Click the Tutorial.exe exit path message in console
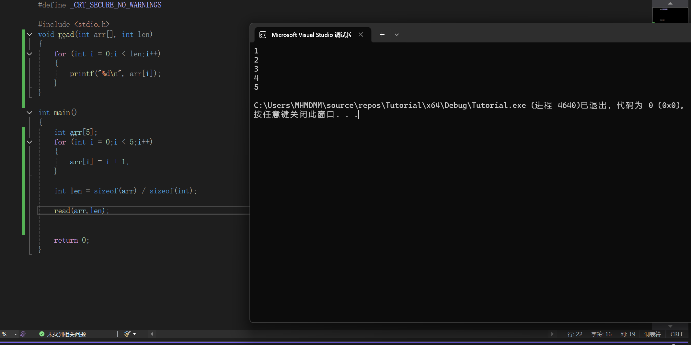This screenshot has width=691, height=345. tap(469, 105)
